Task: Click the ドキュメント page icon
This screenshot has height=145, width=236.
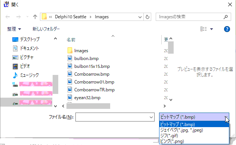Action: coord(15,48)
